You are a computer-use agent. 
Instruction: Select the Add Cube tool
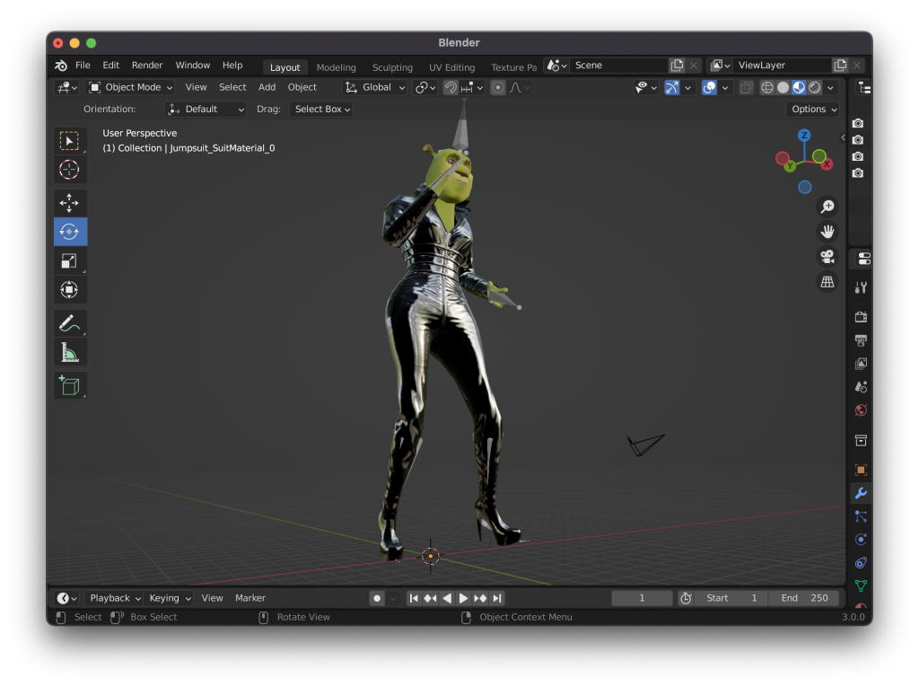(x=69, y=385)
